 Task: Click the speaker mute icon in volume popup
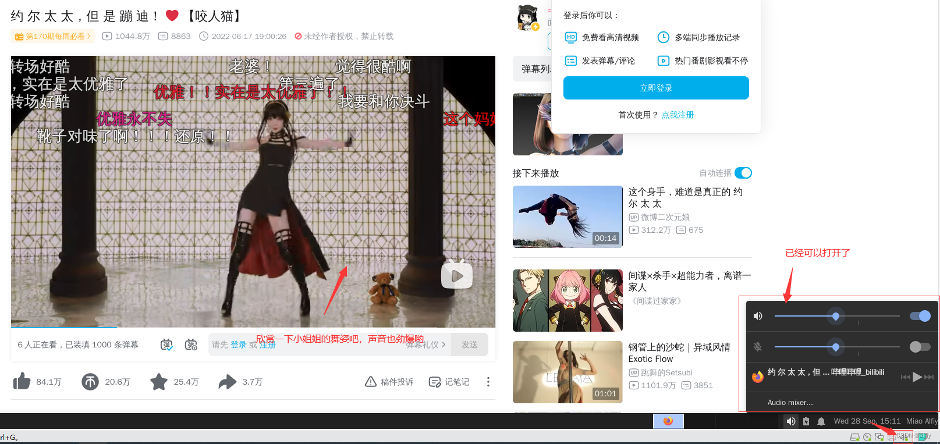(x=758, y=316)
